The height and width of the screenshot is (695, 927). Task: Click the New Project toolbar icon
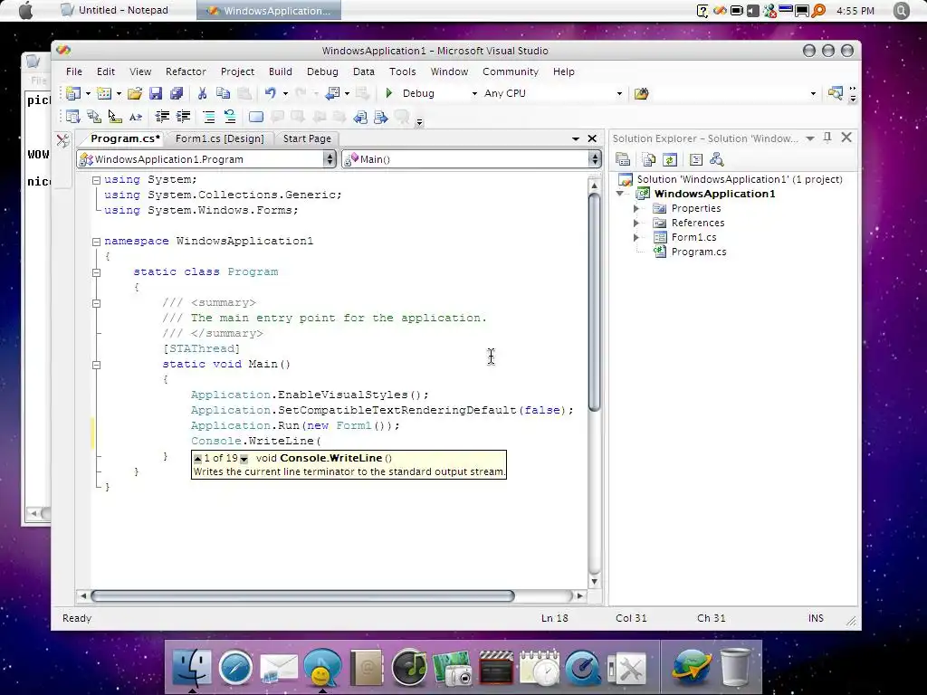[x=73, y=93]
